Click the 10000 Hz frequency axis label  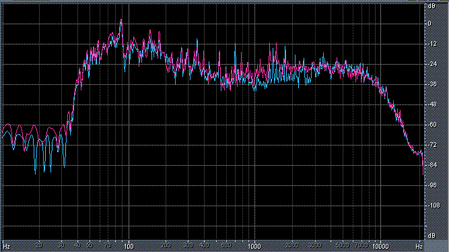point(380,246)
